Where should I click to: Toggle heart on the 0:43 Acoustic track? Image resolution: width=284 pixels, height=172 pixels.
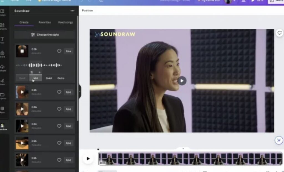tap(59, 126)
